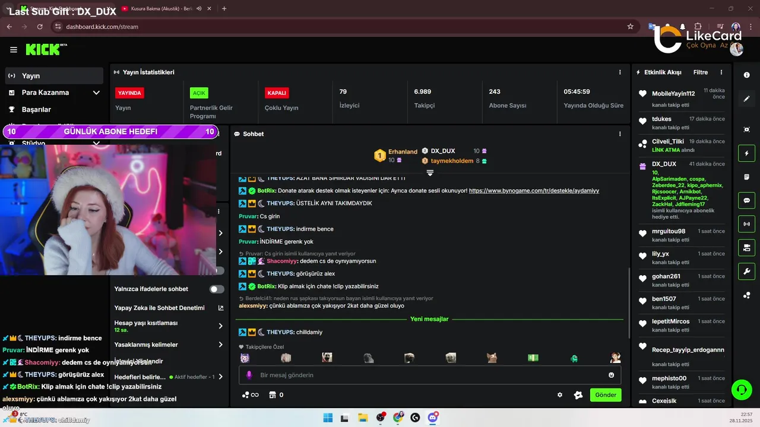
Task: Select the green Among Us crewmate emote
Action: point(574,358)
